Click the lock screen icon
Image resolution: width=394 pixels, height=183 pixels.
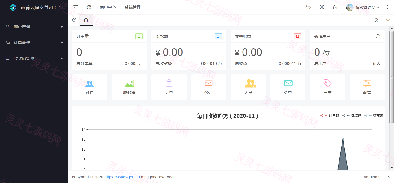(x=335, y=7)
